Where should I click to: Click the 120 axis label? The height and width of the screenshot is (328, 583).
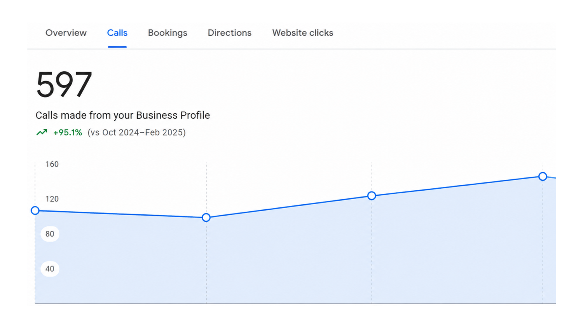click(x=52, y=199)
